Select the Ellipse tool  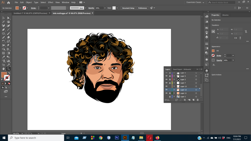[4, 34]
